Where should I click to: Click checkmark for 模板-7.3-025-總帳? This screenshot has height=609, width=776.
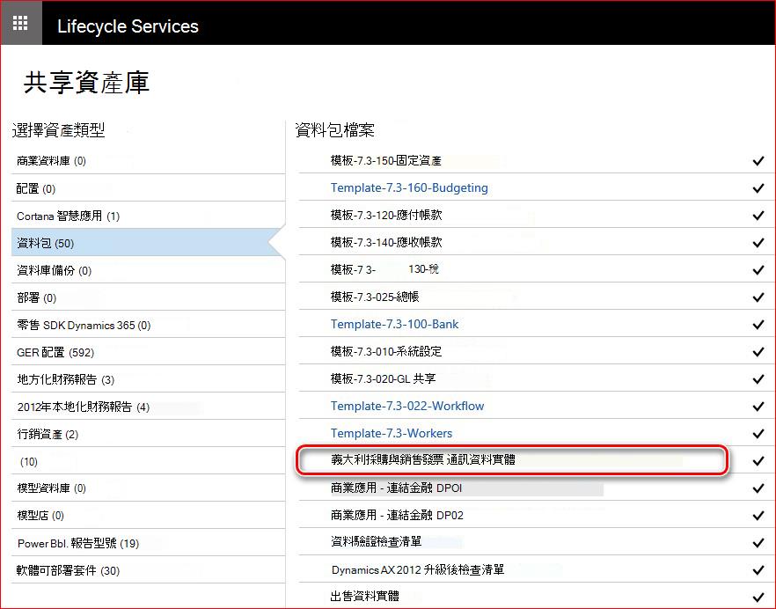click(x=758, y=297)
